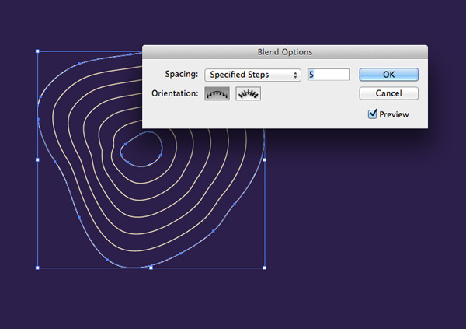
Task: Click the bottom-left bounding box handle
Action: (x=37, y=268)
